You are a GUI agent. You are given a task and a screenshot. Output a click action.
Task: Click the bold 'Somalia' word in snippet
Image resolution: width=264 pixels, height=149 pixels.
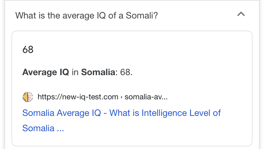point(98,72)
